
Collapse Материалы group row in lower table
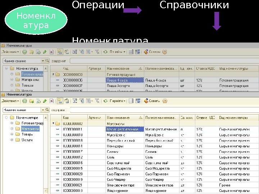click(53, 123)
